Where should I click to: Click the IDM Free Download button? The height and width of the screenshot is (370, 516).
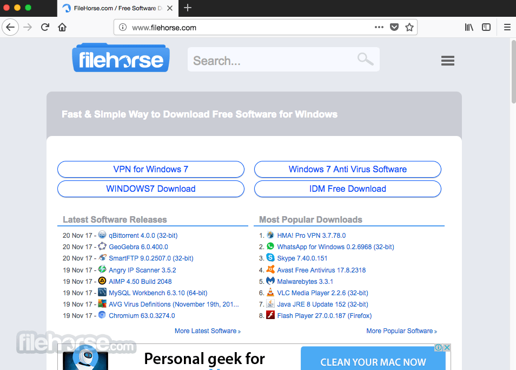(x=347, y=189)
